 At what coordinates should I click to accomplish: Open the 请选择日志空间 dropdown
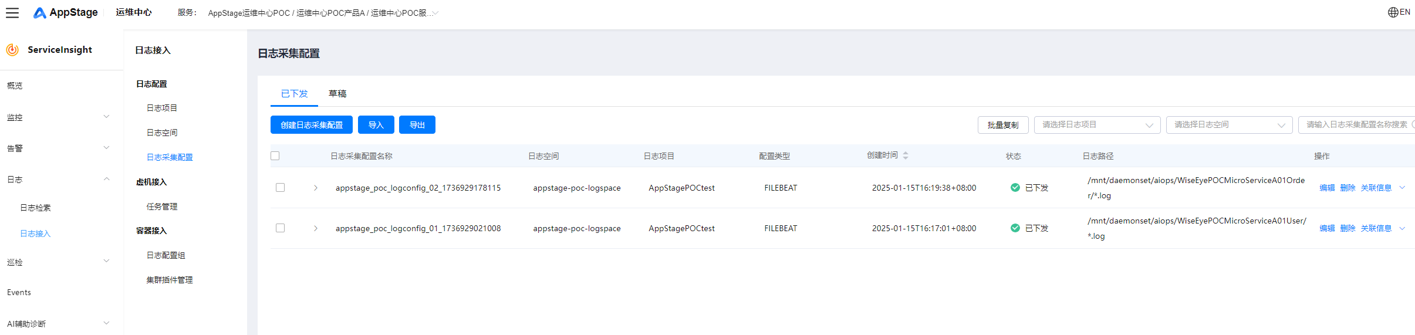coord(1228,125)
